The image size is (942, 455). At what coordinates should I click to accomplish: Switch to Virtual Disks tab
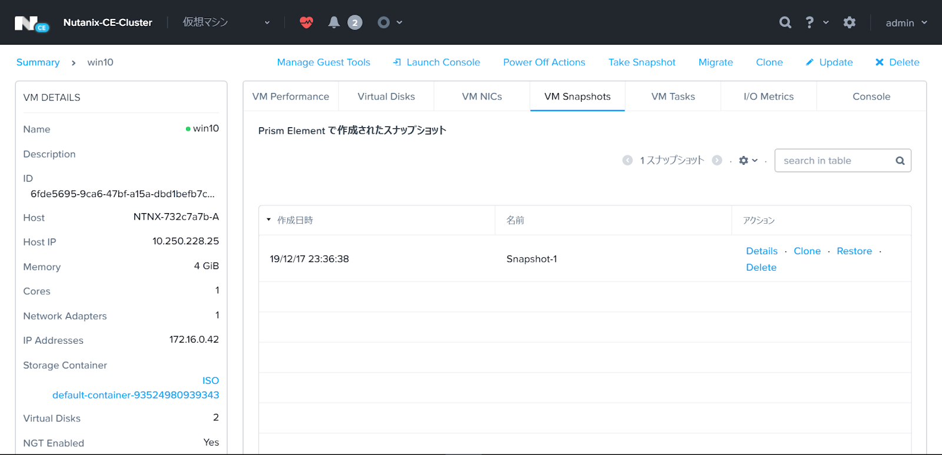[386, 97]
